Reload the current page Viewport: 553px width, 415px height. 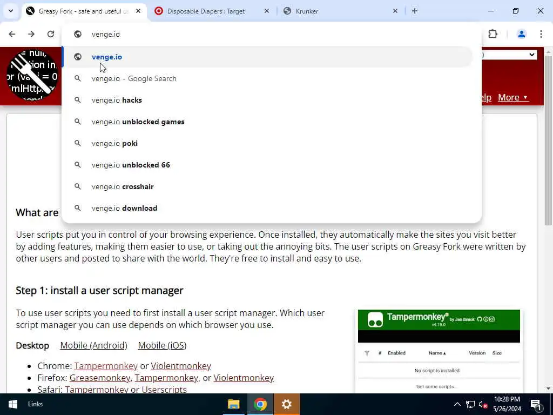(x=51, y=34)
